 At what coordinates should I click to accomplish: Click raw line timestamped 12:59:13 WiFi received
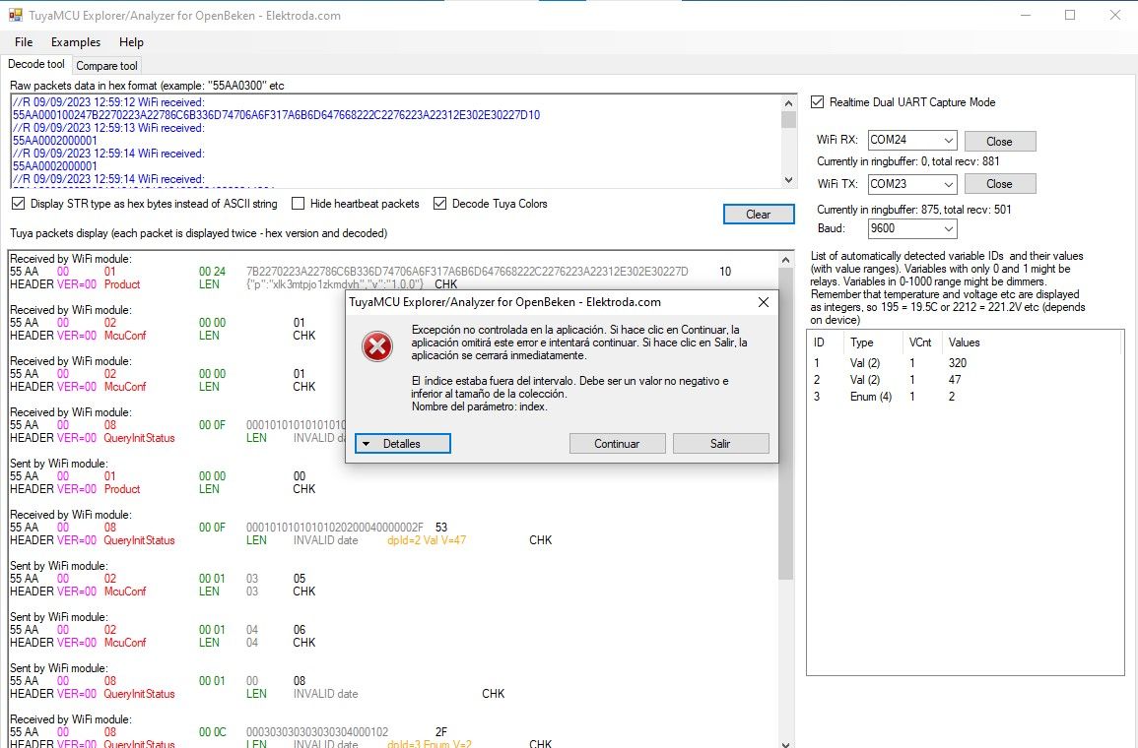[x=108, y=128]
